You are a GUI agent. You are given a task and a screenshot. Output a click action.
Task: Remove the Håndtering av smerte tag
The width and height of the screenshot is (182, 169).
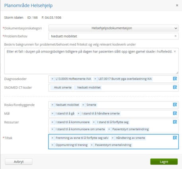click(112, 138)
